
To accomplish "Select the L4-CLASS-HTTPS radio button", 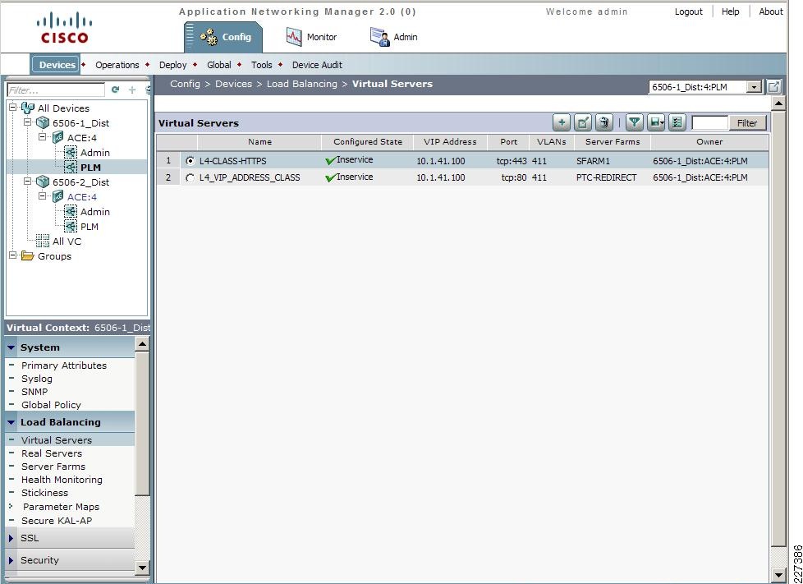I will [190, 161].
